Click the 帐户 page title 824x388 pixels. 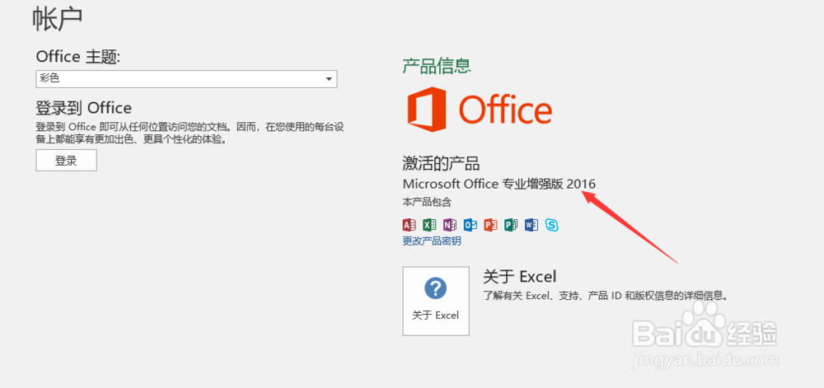[x=58, y=18]
